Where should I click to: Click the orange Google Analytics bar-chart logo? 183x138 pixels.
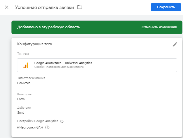[x=26, y=65]
